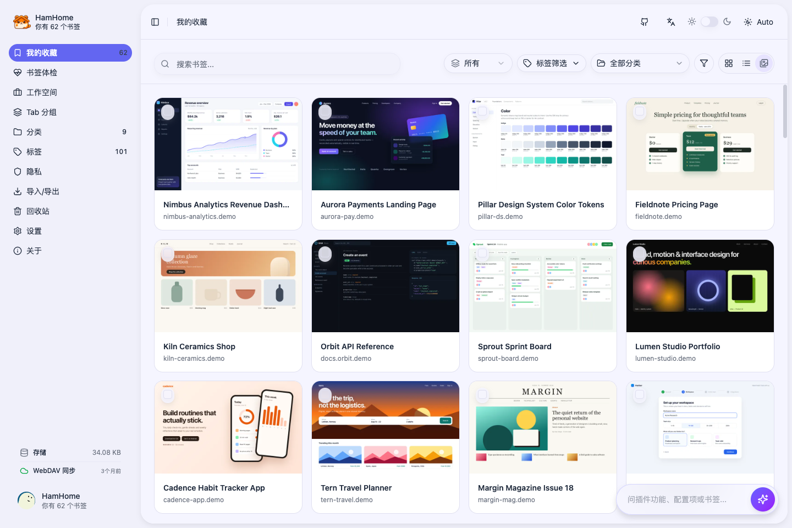Image resolution: width=792 pixels, height=528 pixels.
Task: Click the storage database icon
Action: 24,453
